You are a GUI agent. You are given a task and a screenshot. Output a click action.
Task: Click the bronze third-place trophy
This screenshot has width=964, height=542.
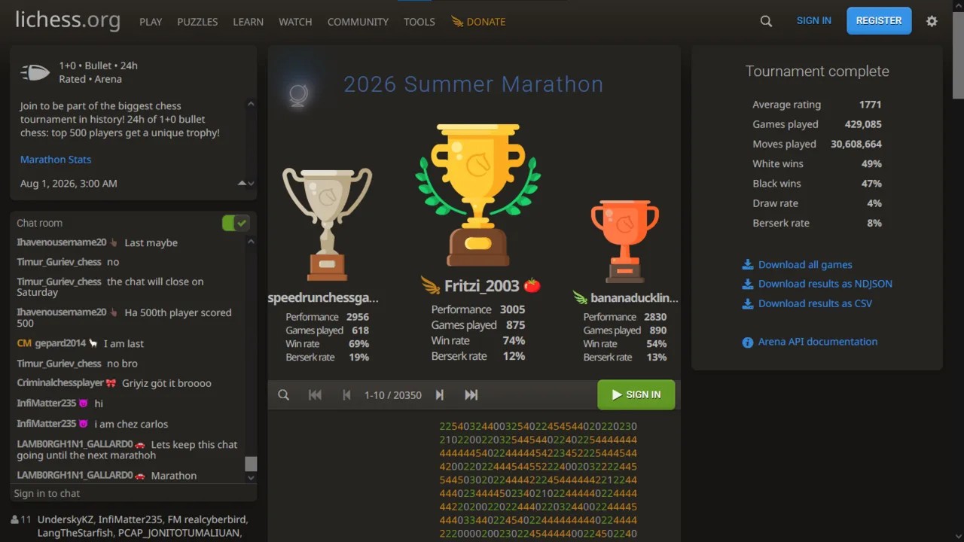(625, 241)
